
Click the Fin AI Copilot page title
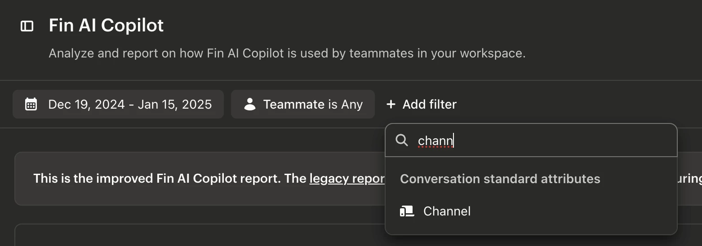[106, 26]
